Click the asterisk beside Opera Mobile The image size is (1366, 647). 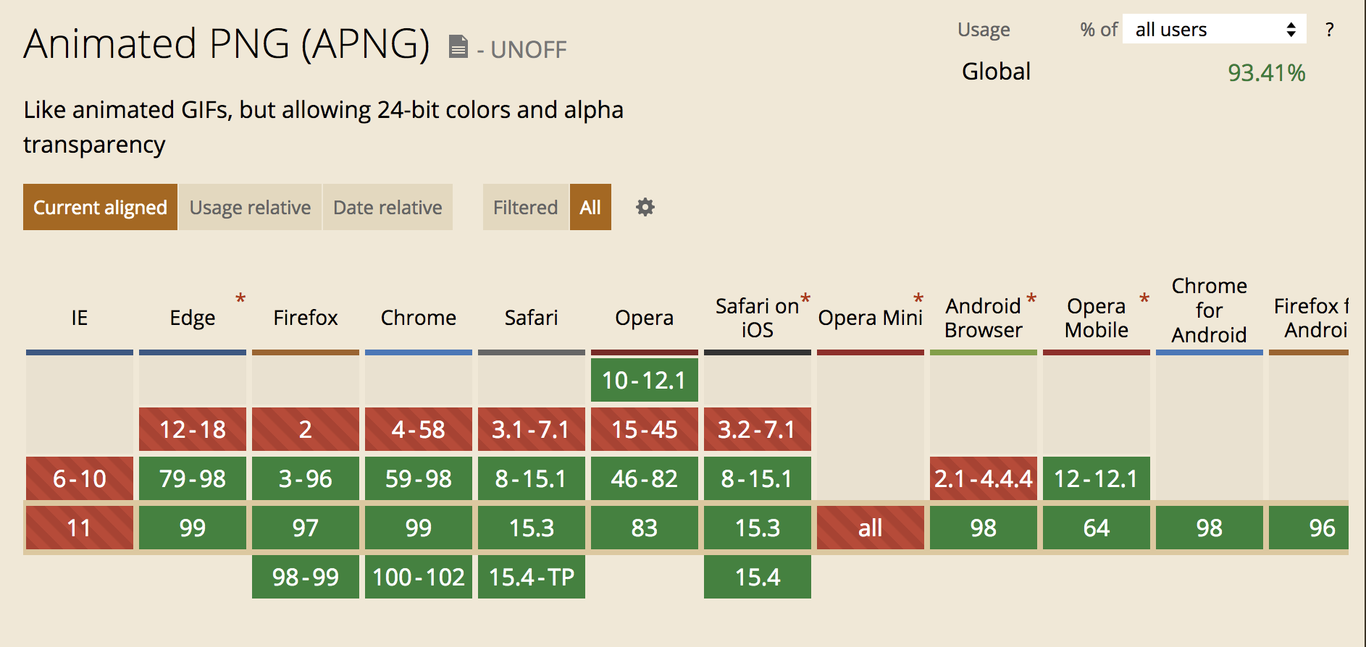tap(1144, 298)
